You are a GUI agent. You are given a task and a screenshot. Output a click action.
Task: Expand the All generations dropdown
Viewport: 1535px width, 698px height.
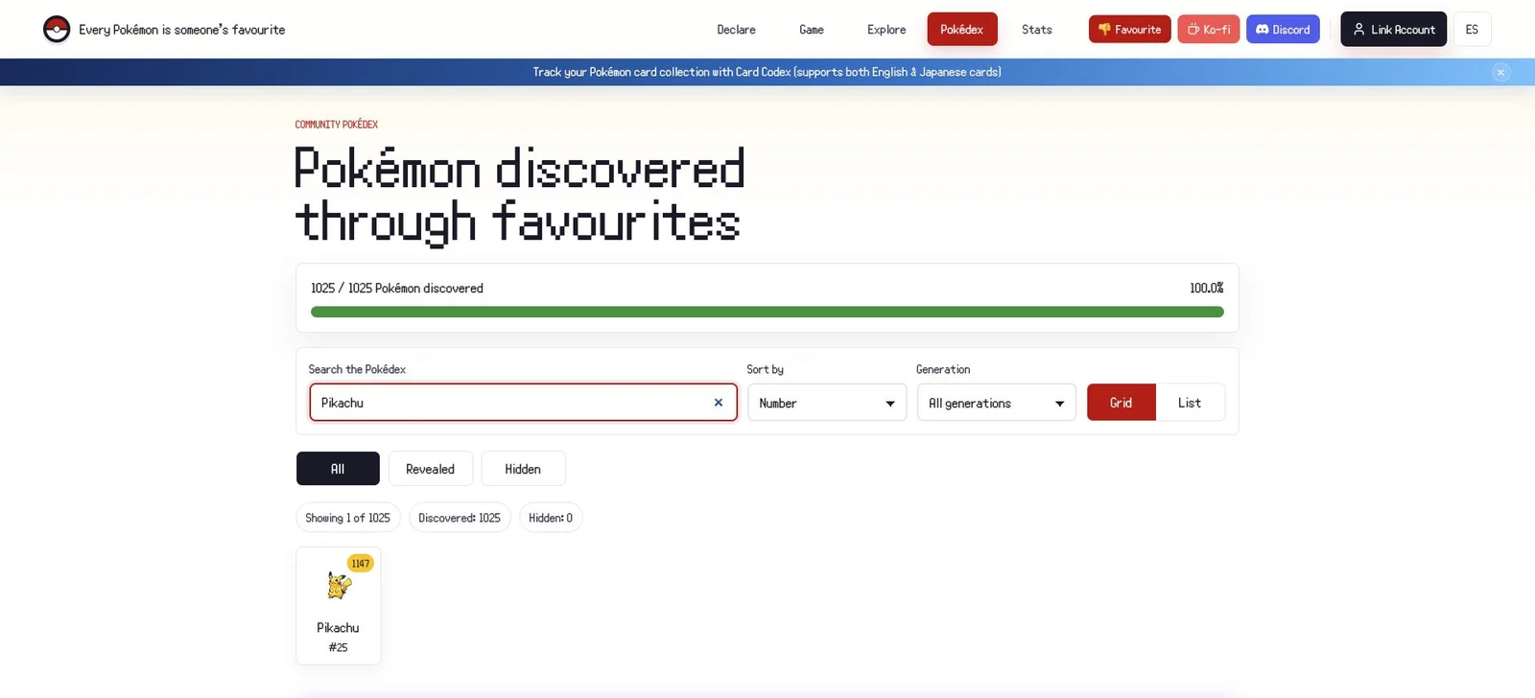point(997,403)
